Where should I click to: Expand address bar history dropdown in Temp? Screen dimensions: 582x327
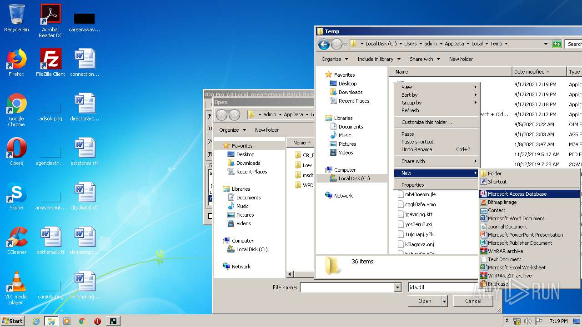pyautogui.click(x=546, y=44)
